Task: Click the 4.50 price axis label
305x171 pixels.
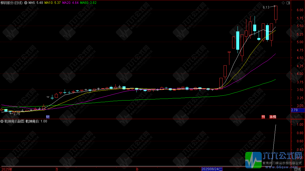Action: (x=300, y=58)
